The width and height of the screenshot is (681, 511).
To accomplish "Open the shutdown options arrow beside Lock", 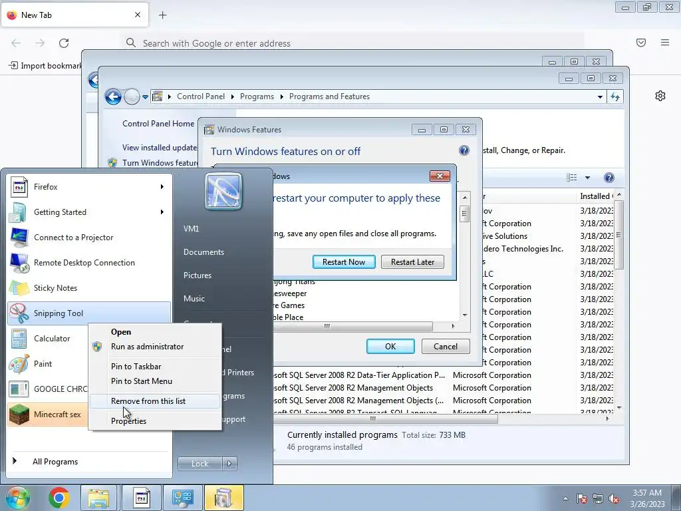I will point(229,464).
